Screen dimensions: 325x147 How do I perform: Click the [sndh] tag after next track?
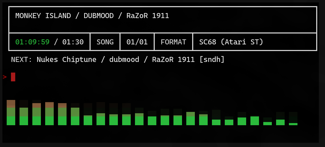(212, 60)
